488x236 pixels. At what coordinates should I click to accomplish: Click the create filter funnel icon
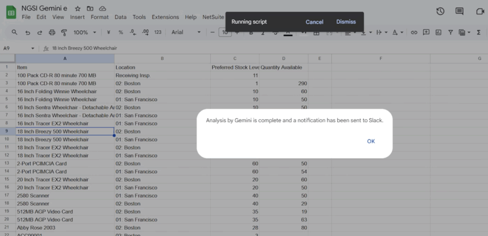[450, 32]
